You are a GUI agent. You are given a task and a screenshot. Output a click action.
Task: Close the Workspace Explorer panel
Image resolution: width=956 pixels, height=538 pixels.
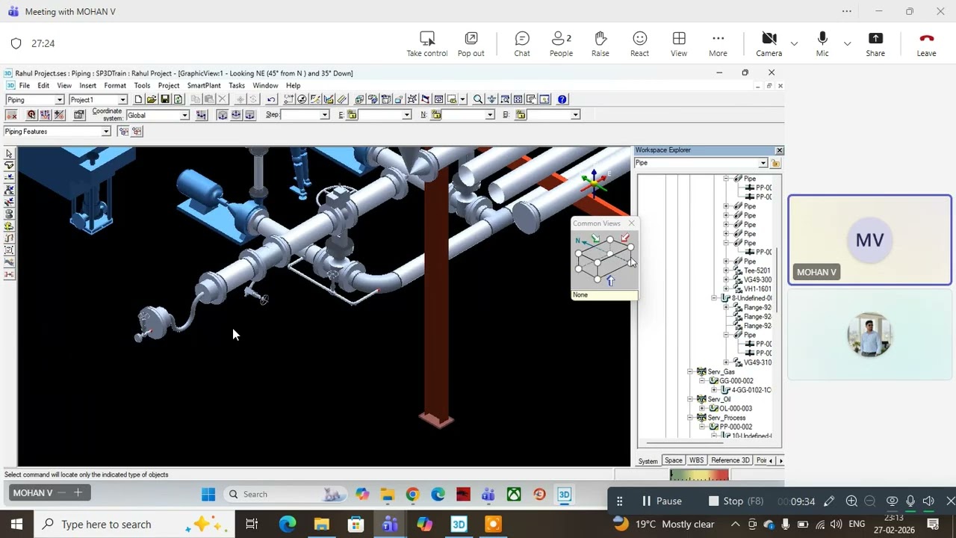point(779,150)
